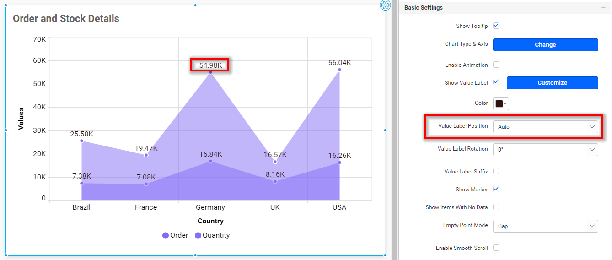Open the value label Color swatch picker
Screen dimensions: 612x260
[501, 103]
